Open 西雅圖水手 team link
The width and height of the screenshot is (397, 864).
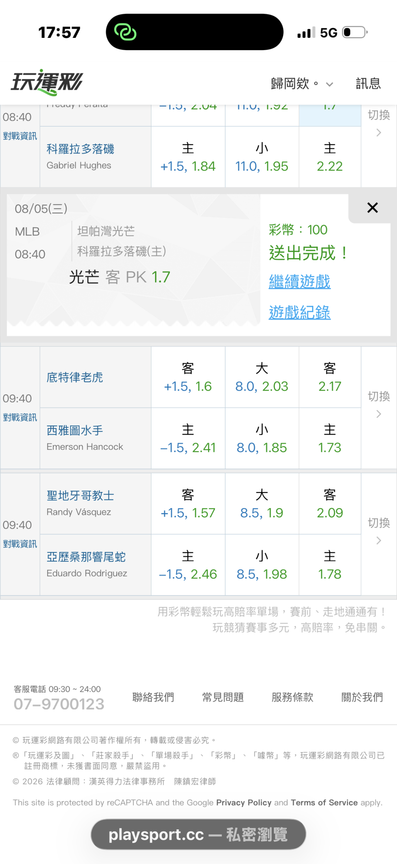click(75, 430)
